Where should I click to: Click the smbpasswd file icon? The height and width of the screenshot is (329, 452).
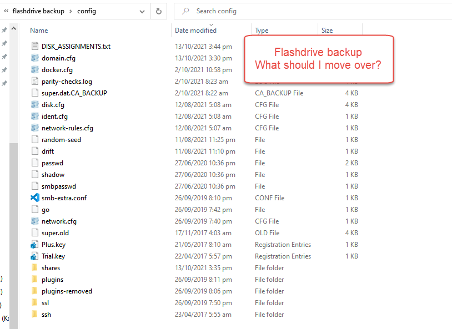tap(35, 186)
